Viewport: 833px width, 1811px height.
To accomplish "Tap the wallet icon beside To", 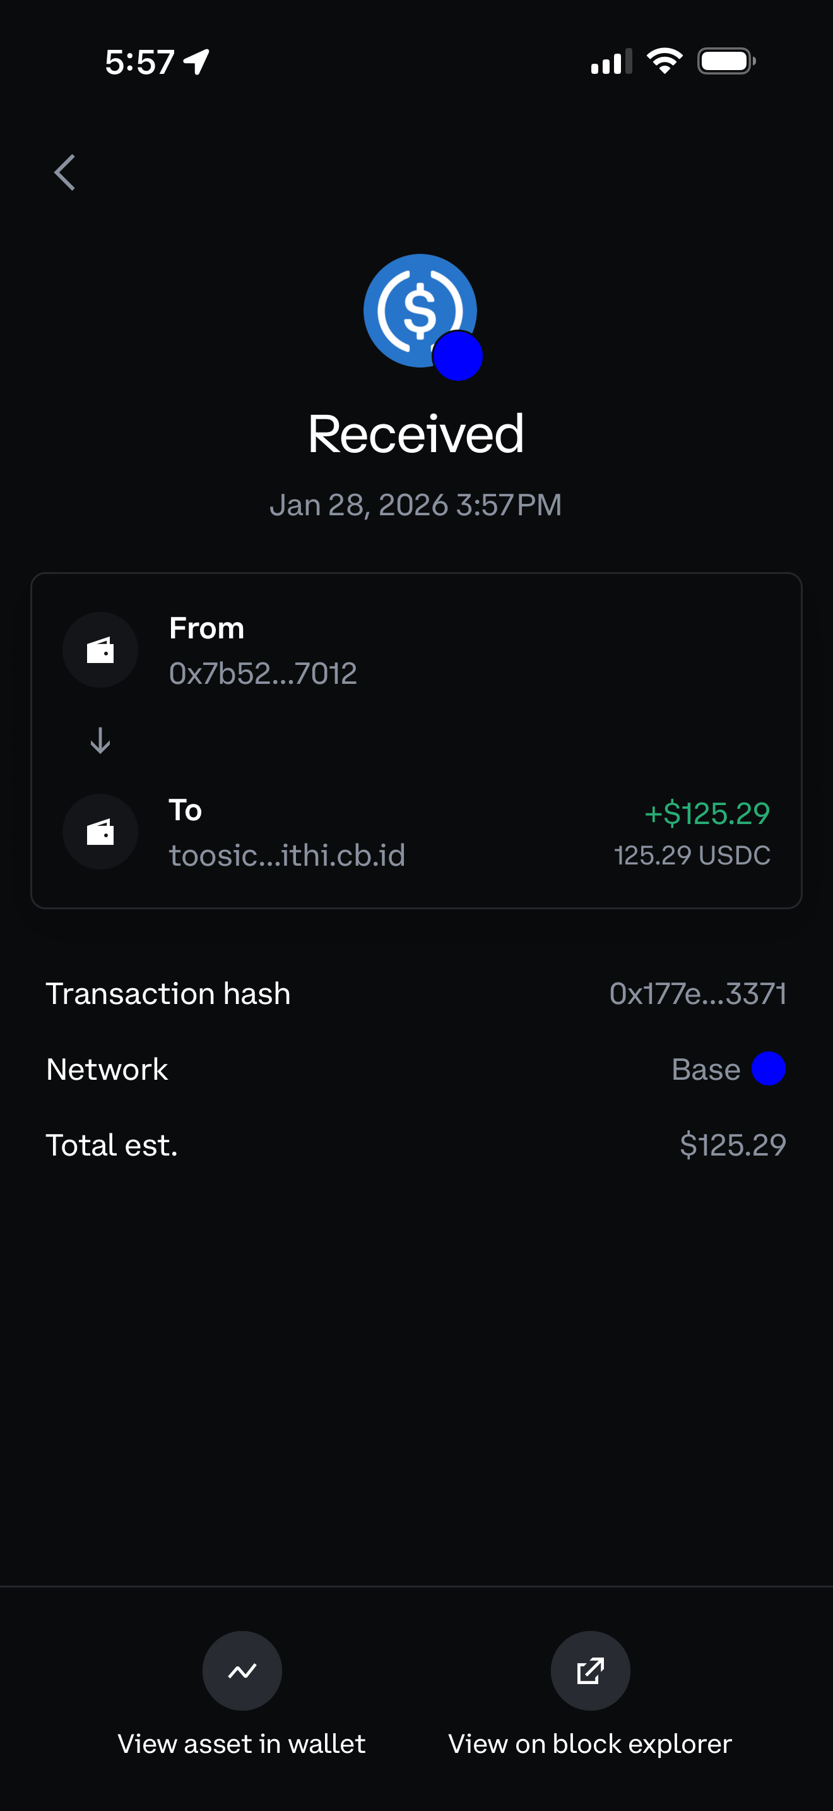I will (100, 832).
